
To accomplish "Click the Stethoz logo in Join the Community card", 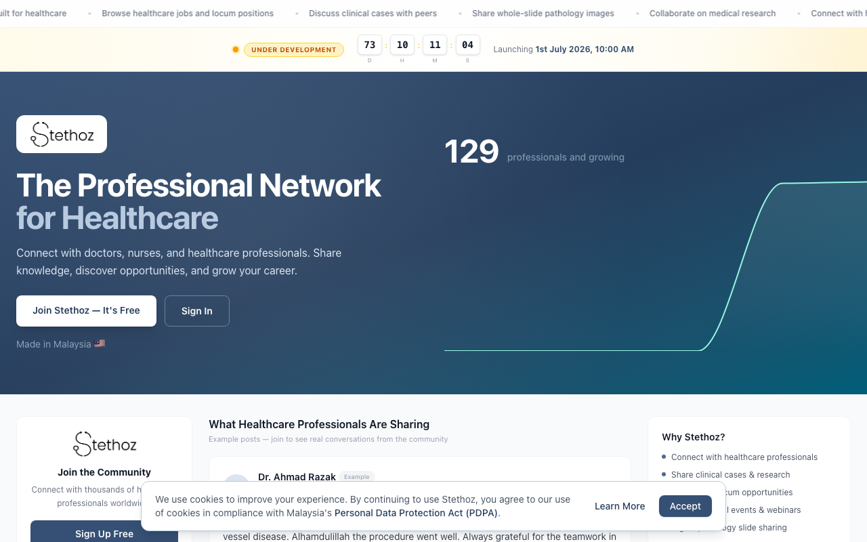I will (x=104, y=444).
